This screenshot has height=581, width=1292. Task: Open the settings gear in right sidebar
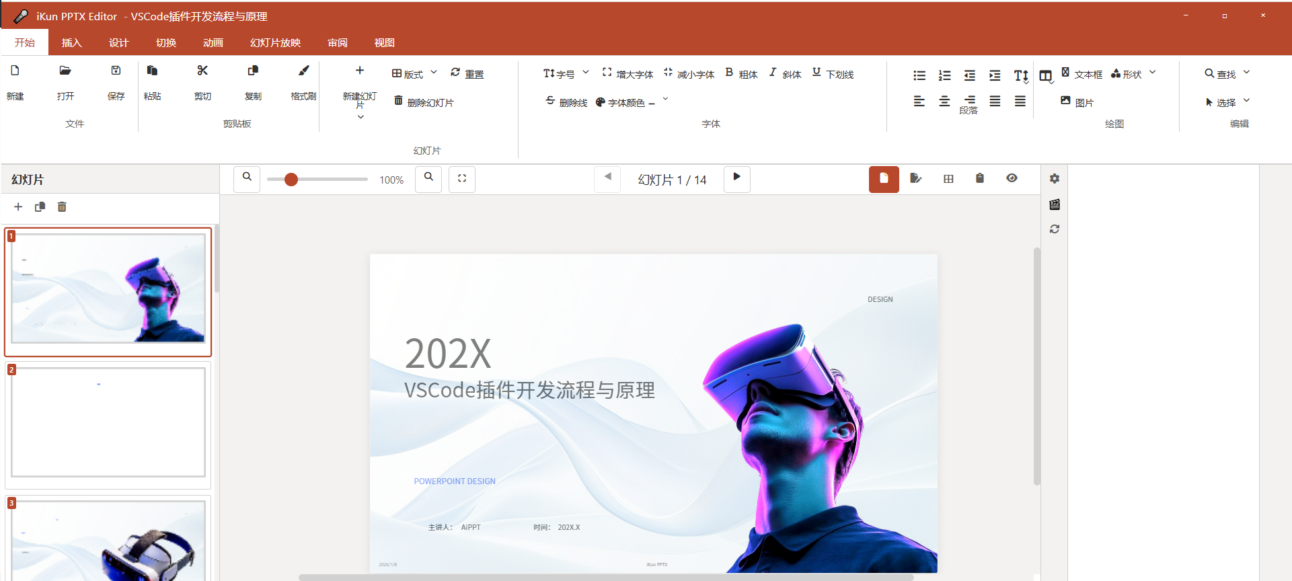click(x=1055, y=179)
